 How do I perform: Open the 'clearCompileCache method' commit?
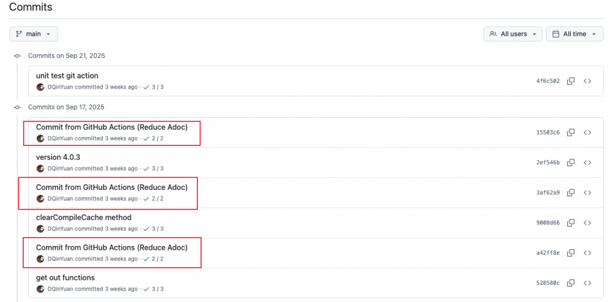[x=84, y=217]
